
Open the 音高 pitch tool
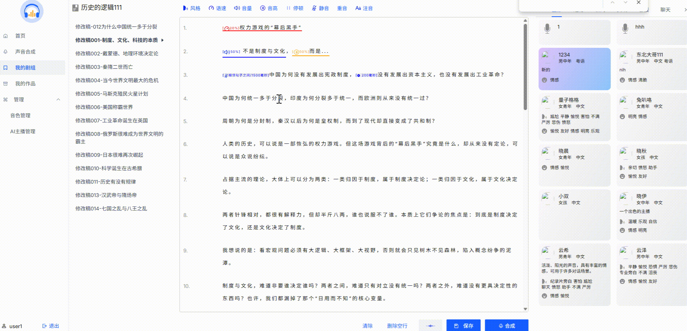[269, 8]
